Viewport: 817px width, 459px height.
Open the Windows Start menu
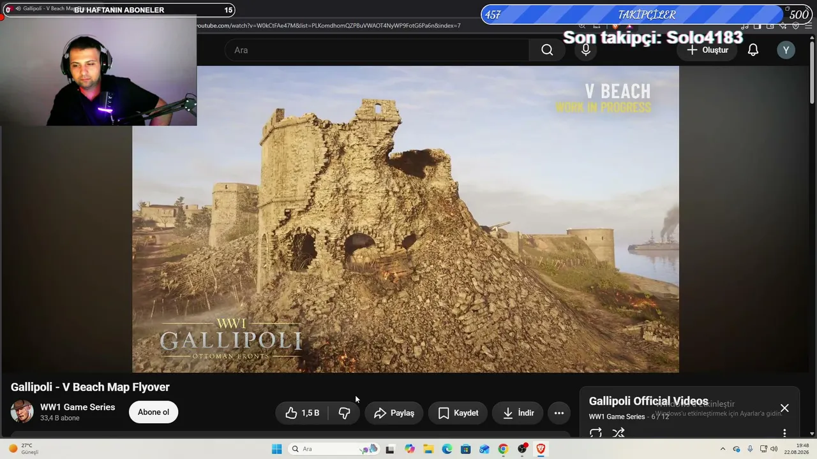pos(276,449)
